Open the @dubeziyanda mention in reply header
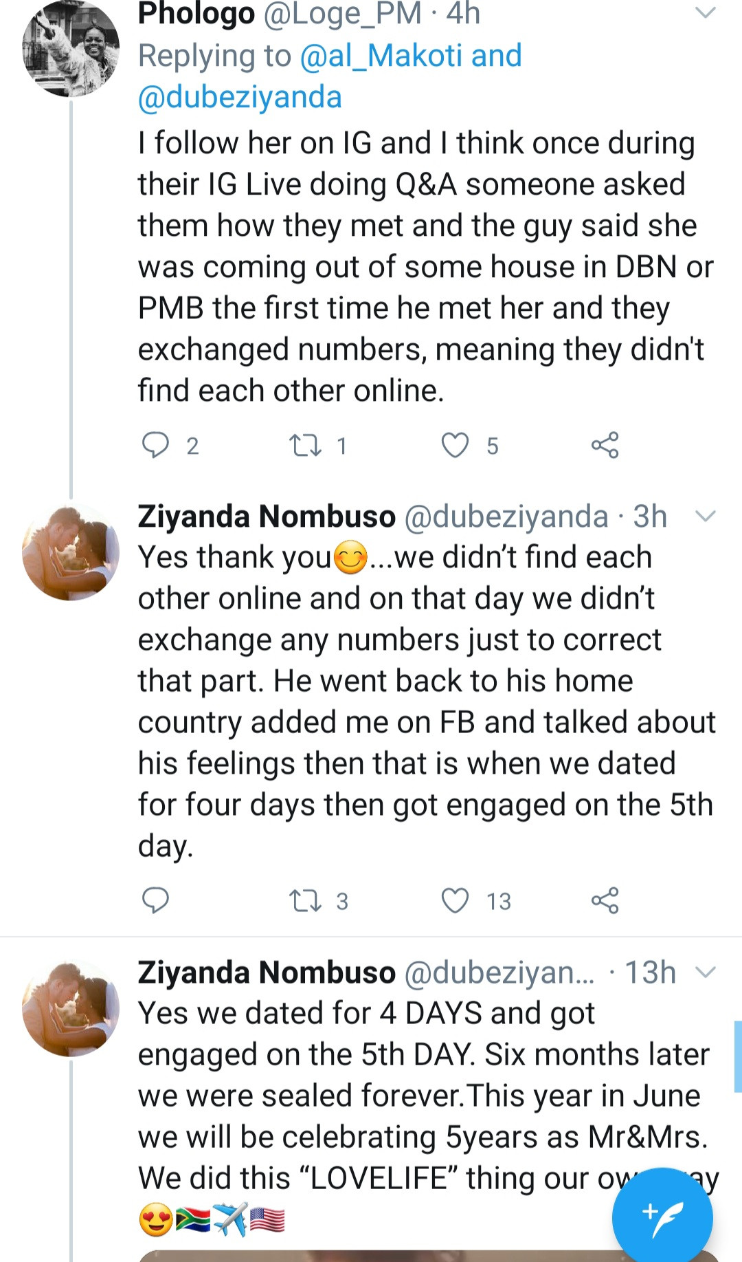This screenshot has height=1262, width=742. 240,97
